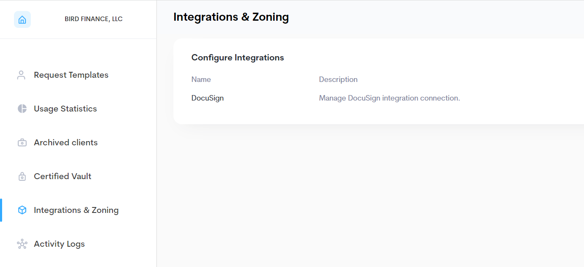The width and height of the screenshot is (584, 267).
Task: Click the Name column header
Action: (201, 79)
